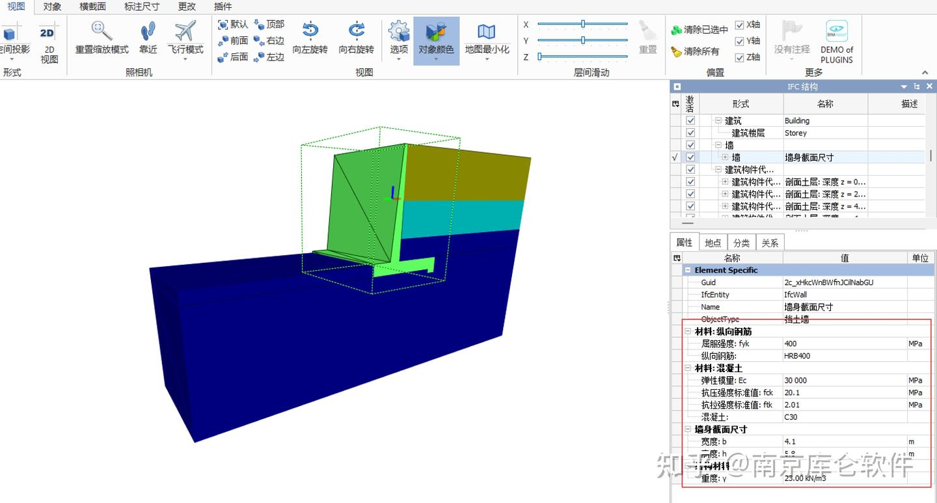Rotate the model left with 向左旋转
Screen dimensions: 937x503
[310, 38]
